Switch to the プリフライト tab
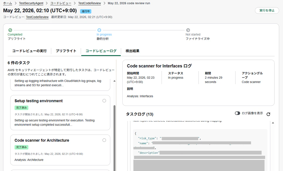283x171 pixels. tap(66, 51)
